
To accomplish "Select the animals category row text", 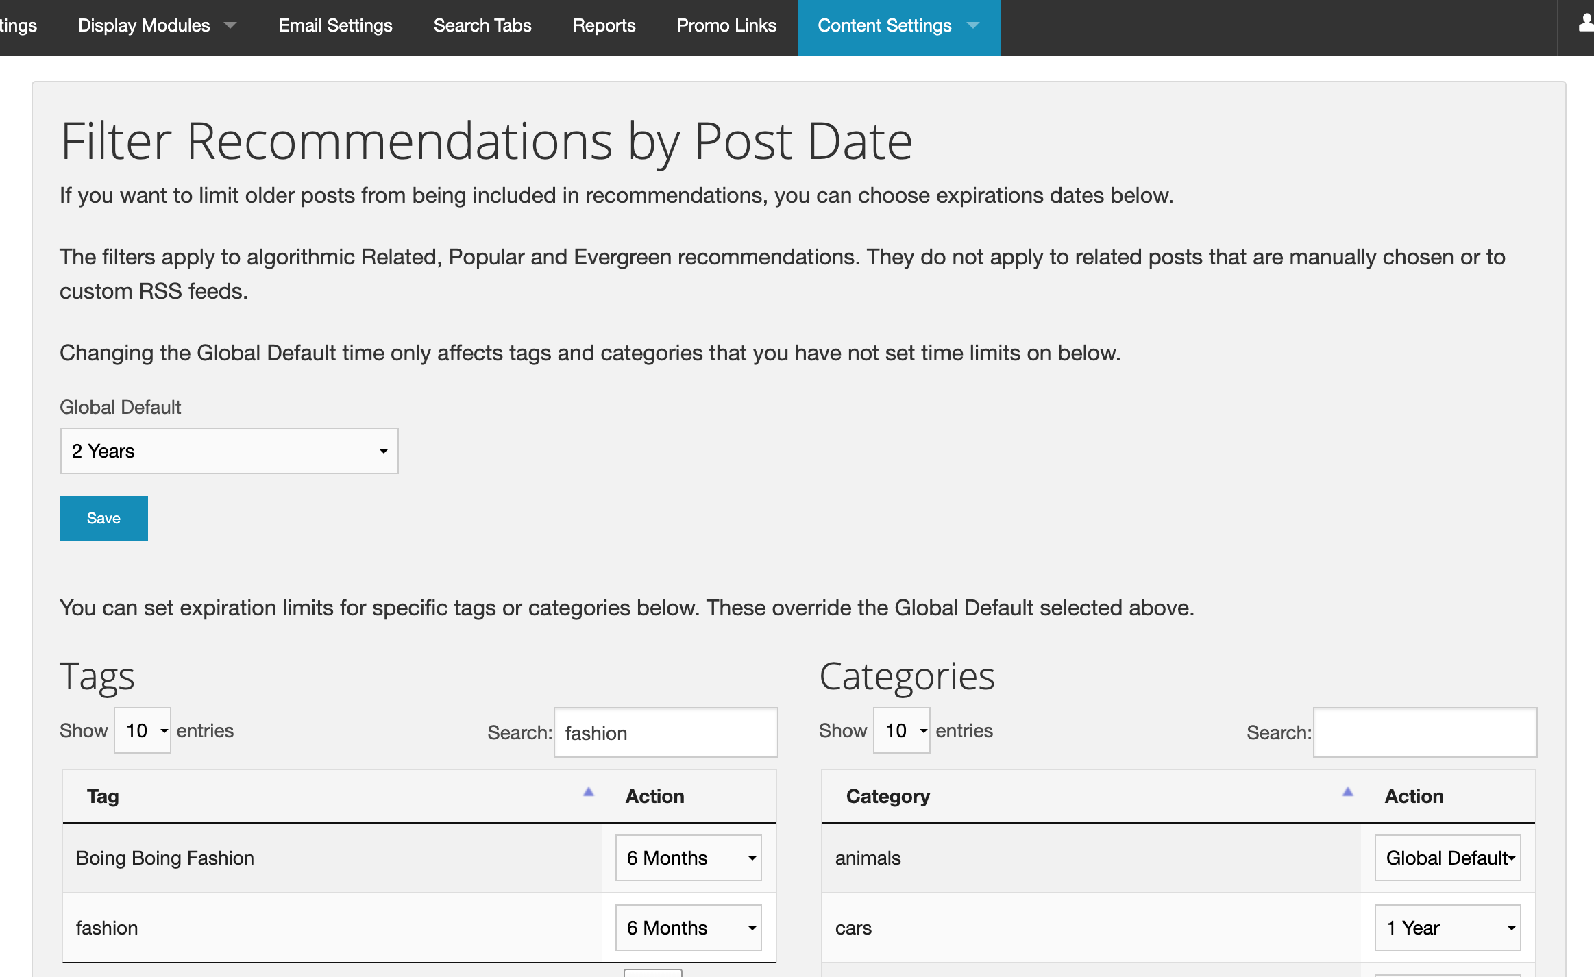I will pyautogui.click(x=868, y=858).
